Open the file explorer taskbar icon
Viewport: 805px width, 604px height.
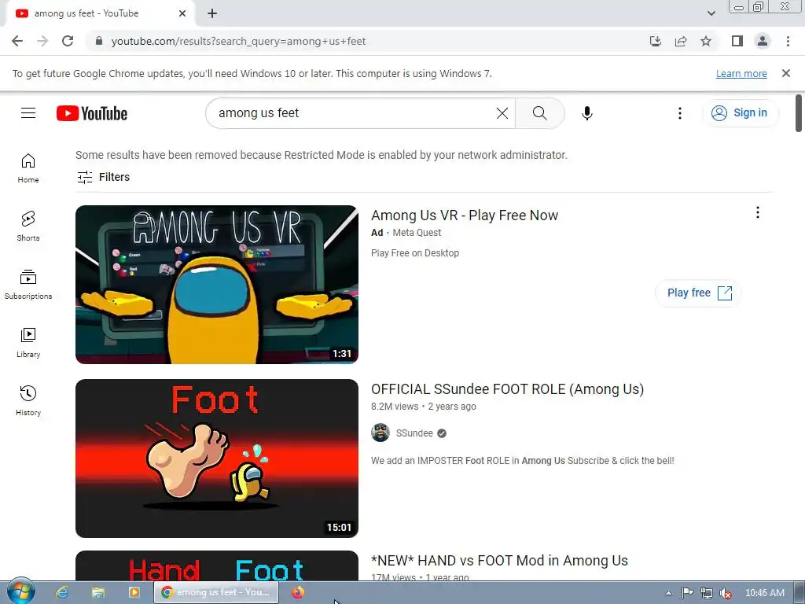pos(98,592)
